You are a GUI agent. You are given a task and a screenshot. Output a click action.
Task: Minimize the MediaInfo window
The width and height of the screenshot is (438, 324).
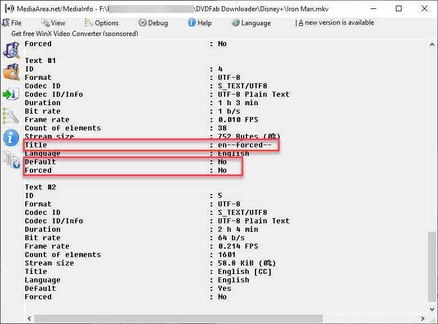click(x=373, y=8)
